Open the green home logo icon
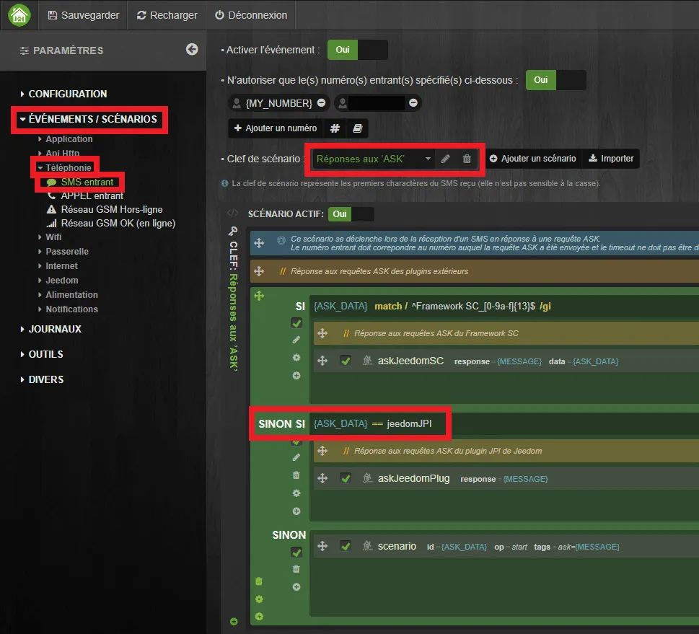 click(x=19, y=15)
